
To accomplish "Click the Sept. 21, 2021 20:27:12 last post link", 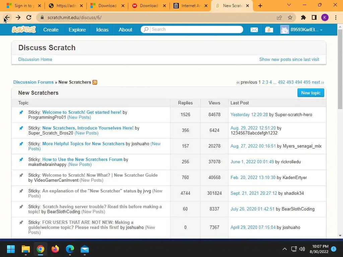I will (254, 193).
